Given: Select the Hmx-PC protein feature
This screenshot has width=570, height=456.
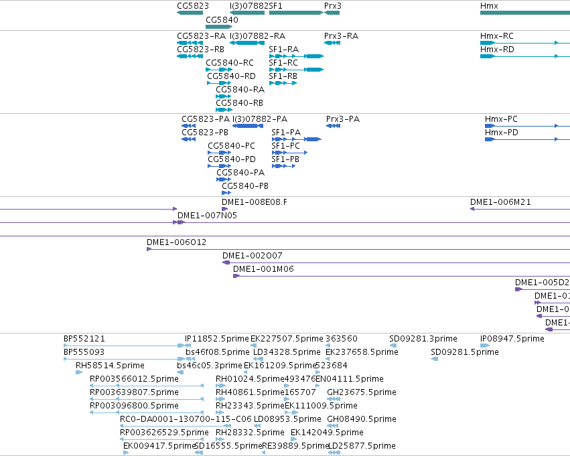Looking at the screenshot, I should 527,126.
